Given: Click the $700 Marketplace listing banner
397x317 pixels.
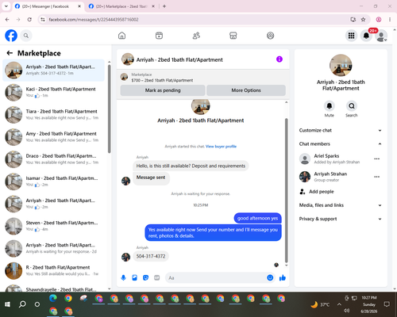Looking at the screenshot, I should tap(202, 78).
